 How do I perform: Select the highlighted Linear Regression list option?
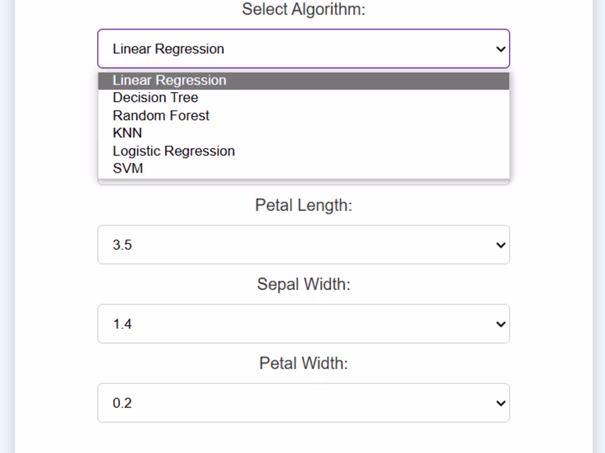pos(169,81)
